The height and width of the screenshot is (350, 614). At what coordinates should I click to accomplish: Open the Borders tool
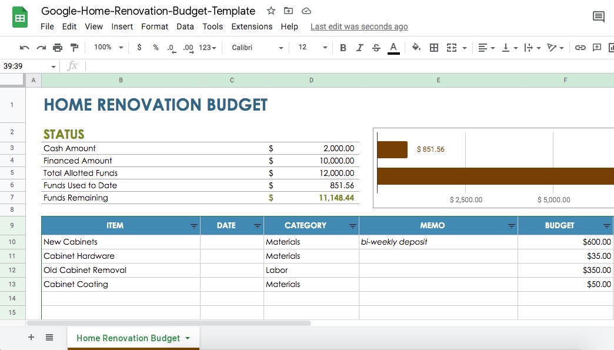[x=434, y=48]
